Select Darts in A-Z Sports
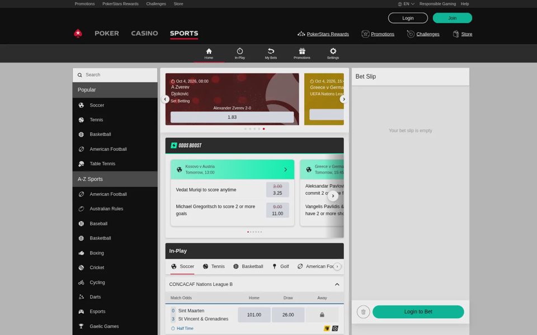Image resolution: width=537 pixels, height=335 pixels. click(115, 297)
